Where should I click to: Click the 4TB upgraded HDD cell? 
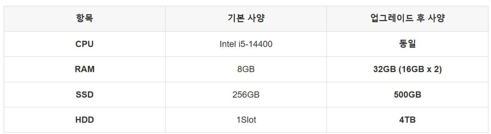point(407,120)
